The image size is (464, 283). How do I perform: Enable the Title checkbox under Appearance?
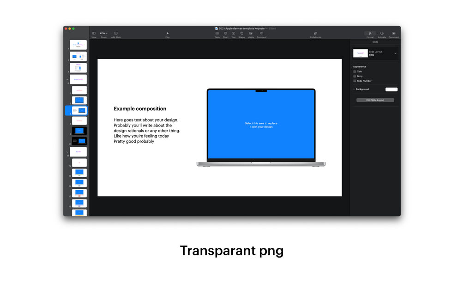click(355, 72)
